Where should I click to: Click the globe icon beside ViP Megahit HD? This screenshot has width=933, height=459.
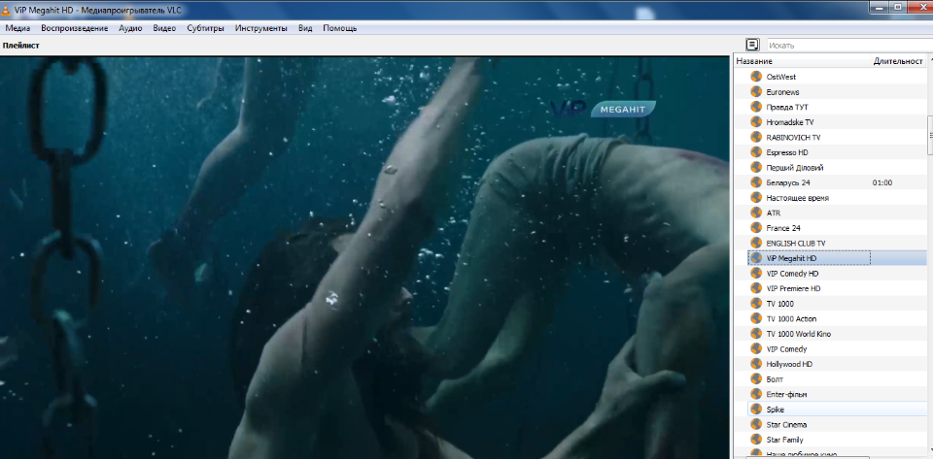756,258
